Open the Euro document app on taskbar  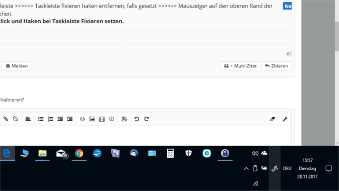pos(115,153)
